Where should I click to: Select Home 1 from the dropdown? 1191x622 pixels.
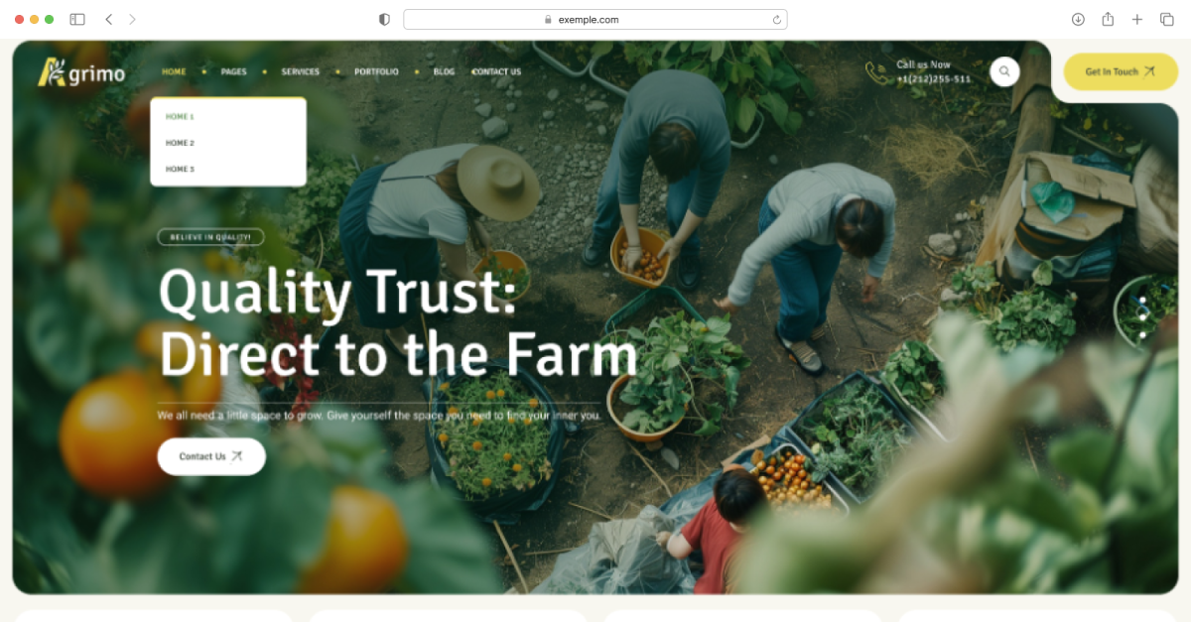coord(180,117)
